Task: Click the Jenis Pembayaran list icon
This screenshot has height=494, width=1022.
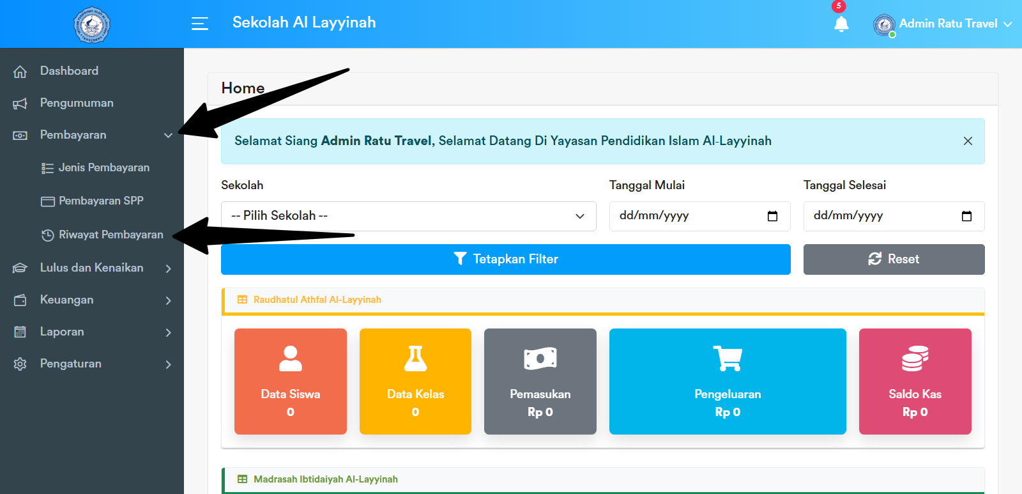Action: coord(47,168)
